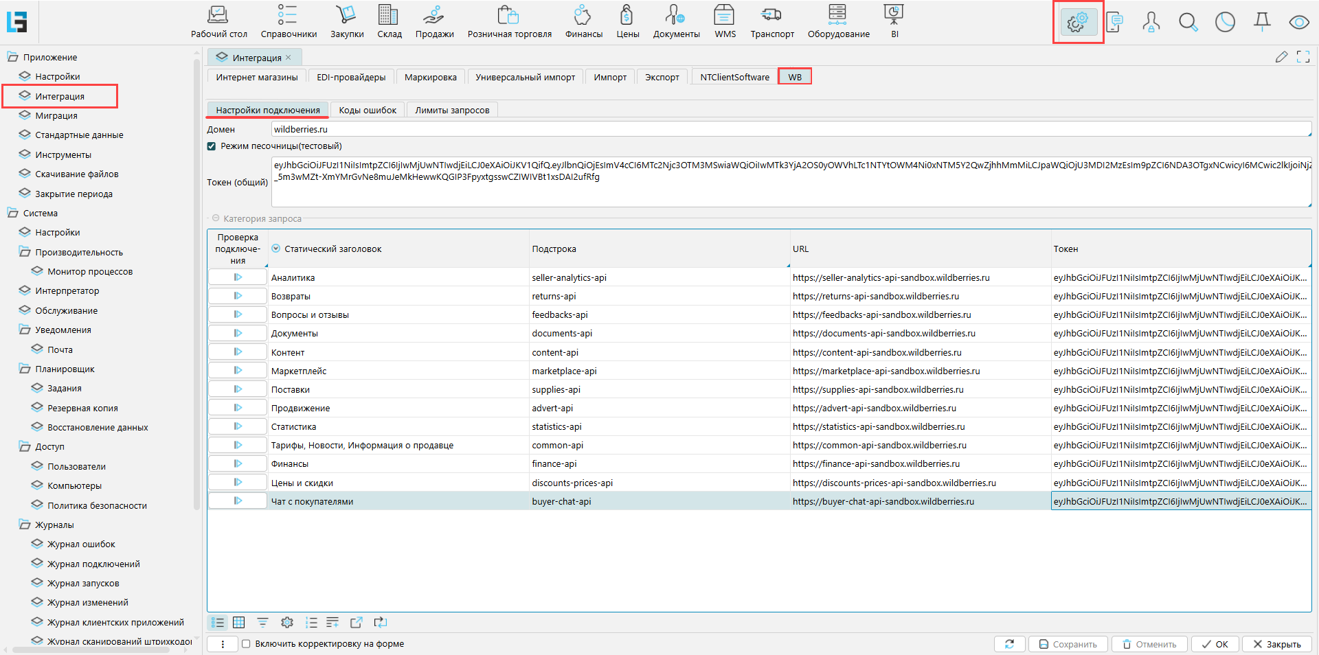
Task: Click the OK button
Action: click(x=1215, y=644)
